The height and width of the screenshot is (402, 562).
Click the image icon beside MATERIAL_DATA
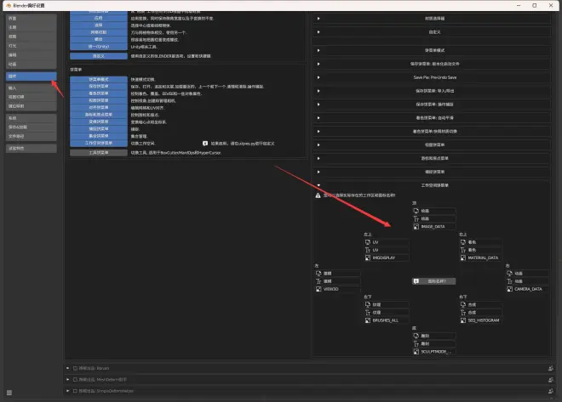point(463,258)
